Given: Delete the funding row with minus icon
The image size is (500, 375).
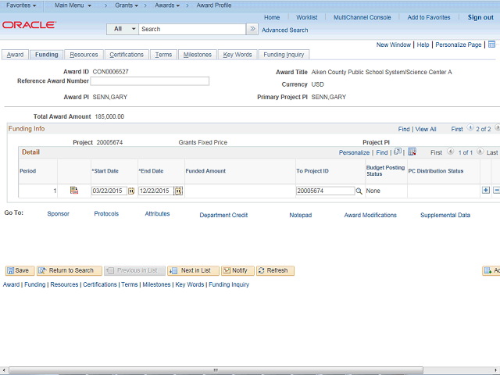Looking at the screenshot, I should pyautogui.click(x=497, y=191).
